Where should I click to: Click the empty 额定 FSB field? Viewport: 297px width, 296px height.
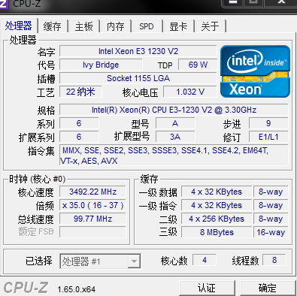pyautogui.click(x=92, y=232)
